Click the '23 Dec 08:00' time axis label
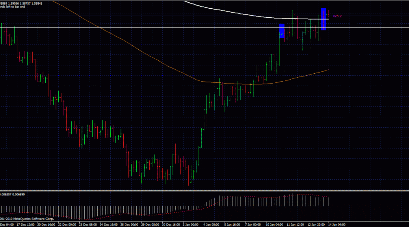Viewport: 409px width, 227px height. 87,225
